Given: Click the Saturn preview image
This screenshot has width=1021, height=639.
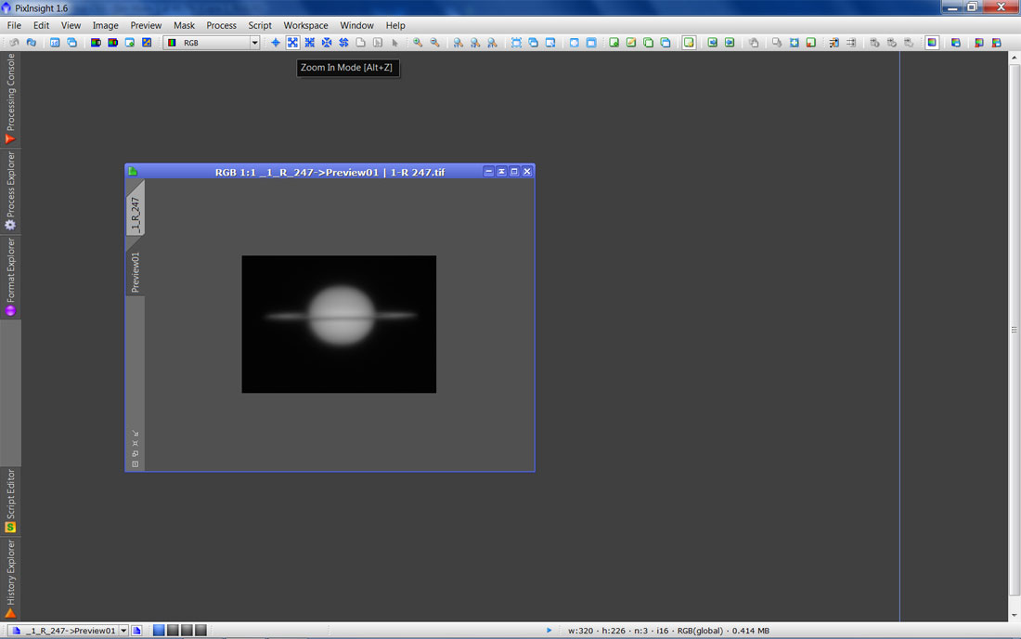Looking at the screenshot, I should [339, 324].
